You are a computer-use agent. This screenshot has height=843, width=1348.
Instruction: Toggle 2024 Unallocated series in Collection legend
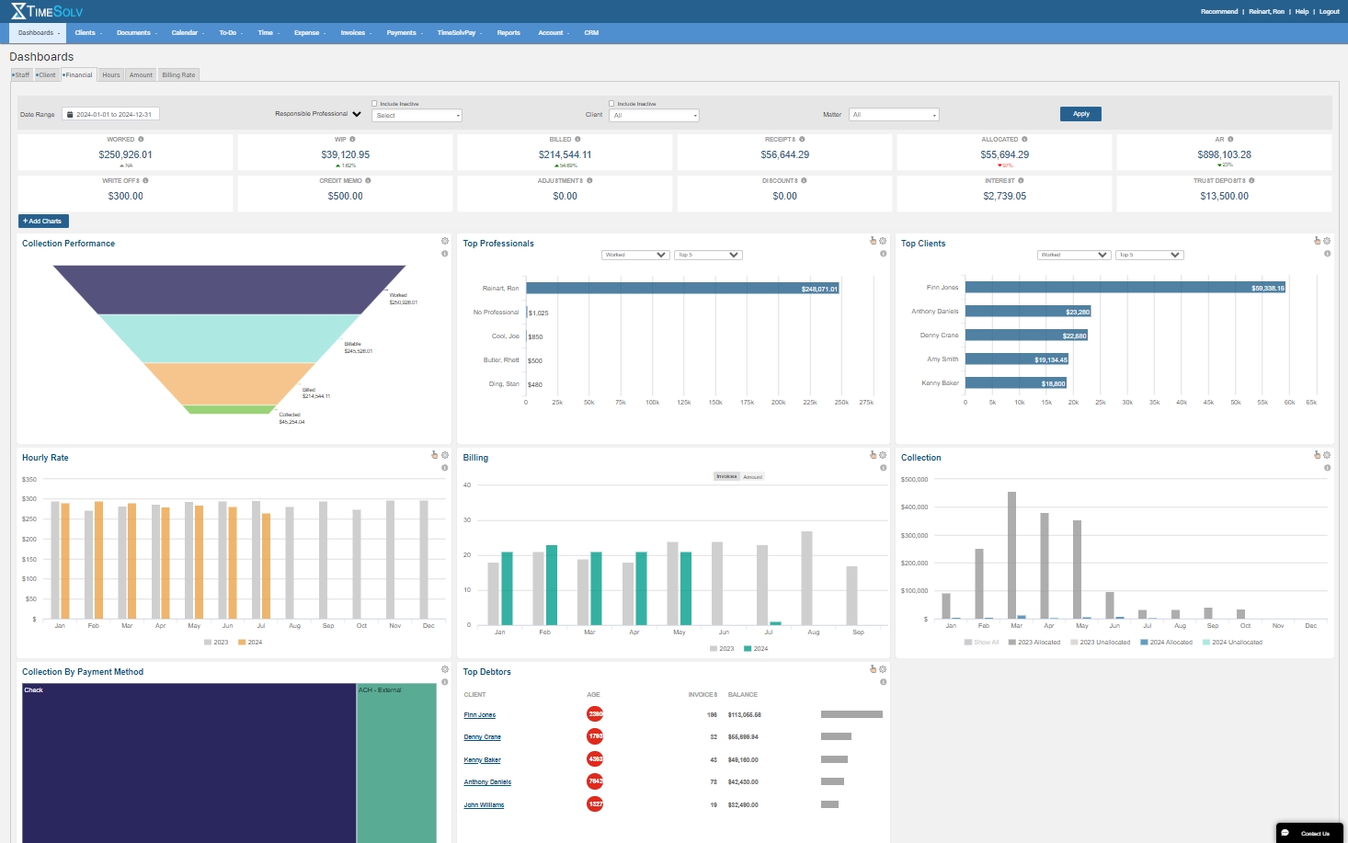tap(1232, 643)
